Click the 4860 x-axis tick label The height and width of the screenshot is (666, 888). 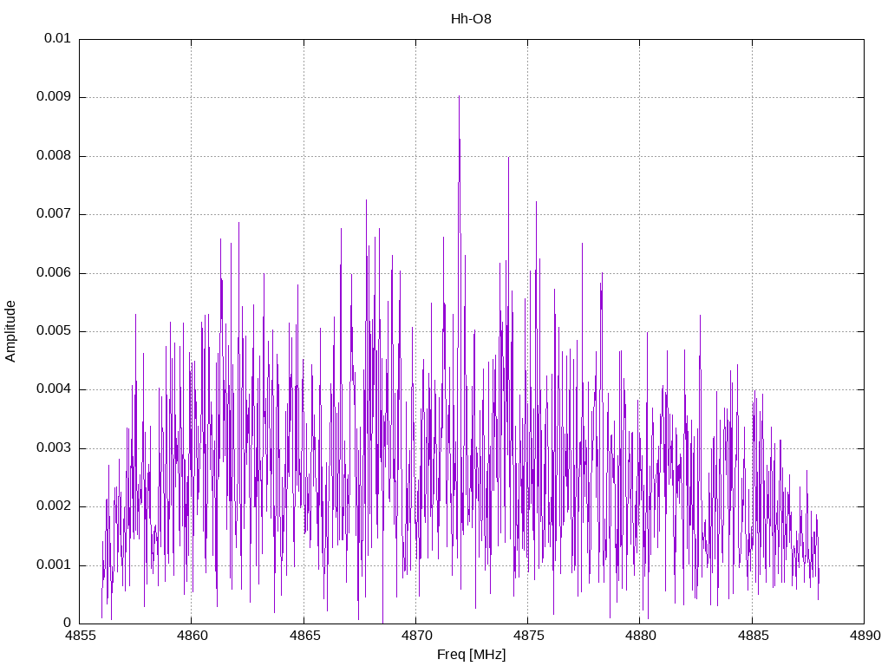tap(192, 636)
